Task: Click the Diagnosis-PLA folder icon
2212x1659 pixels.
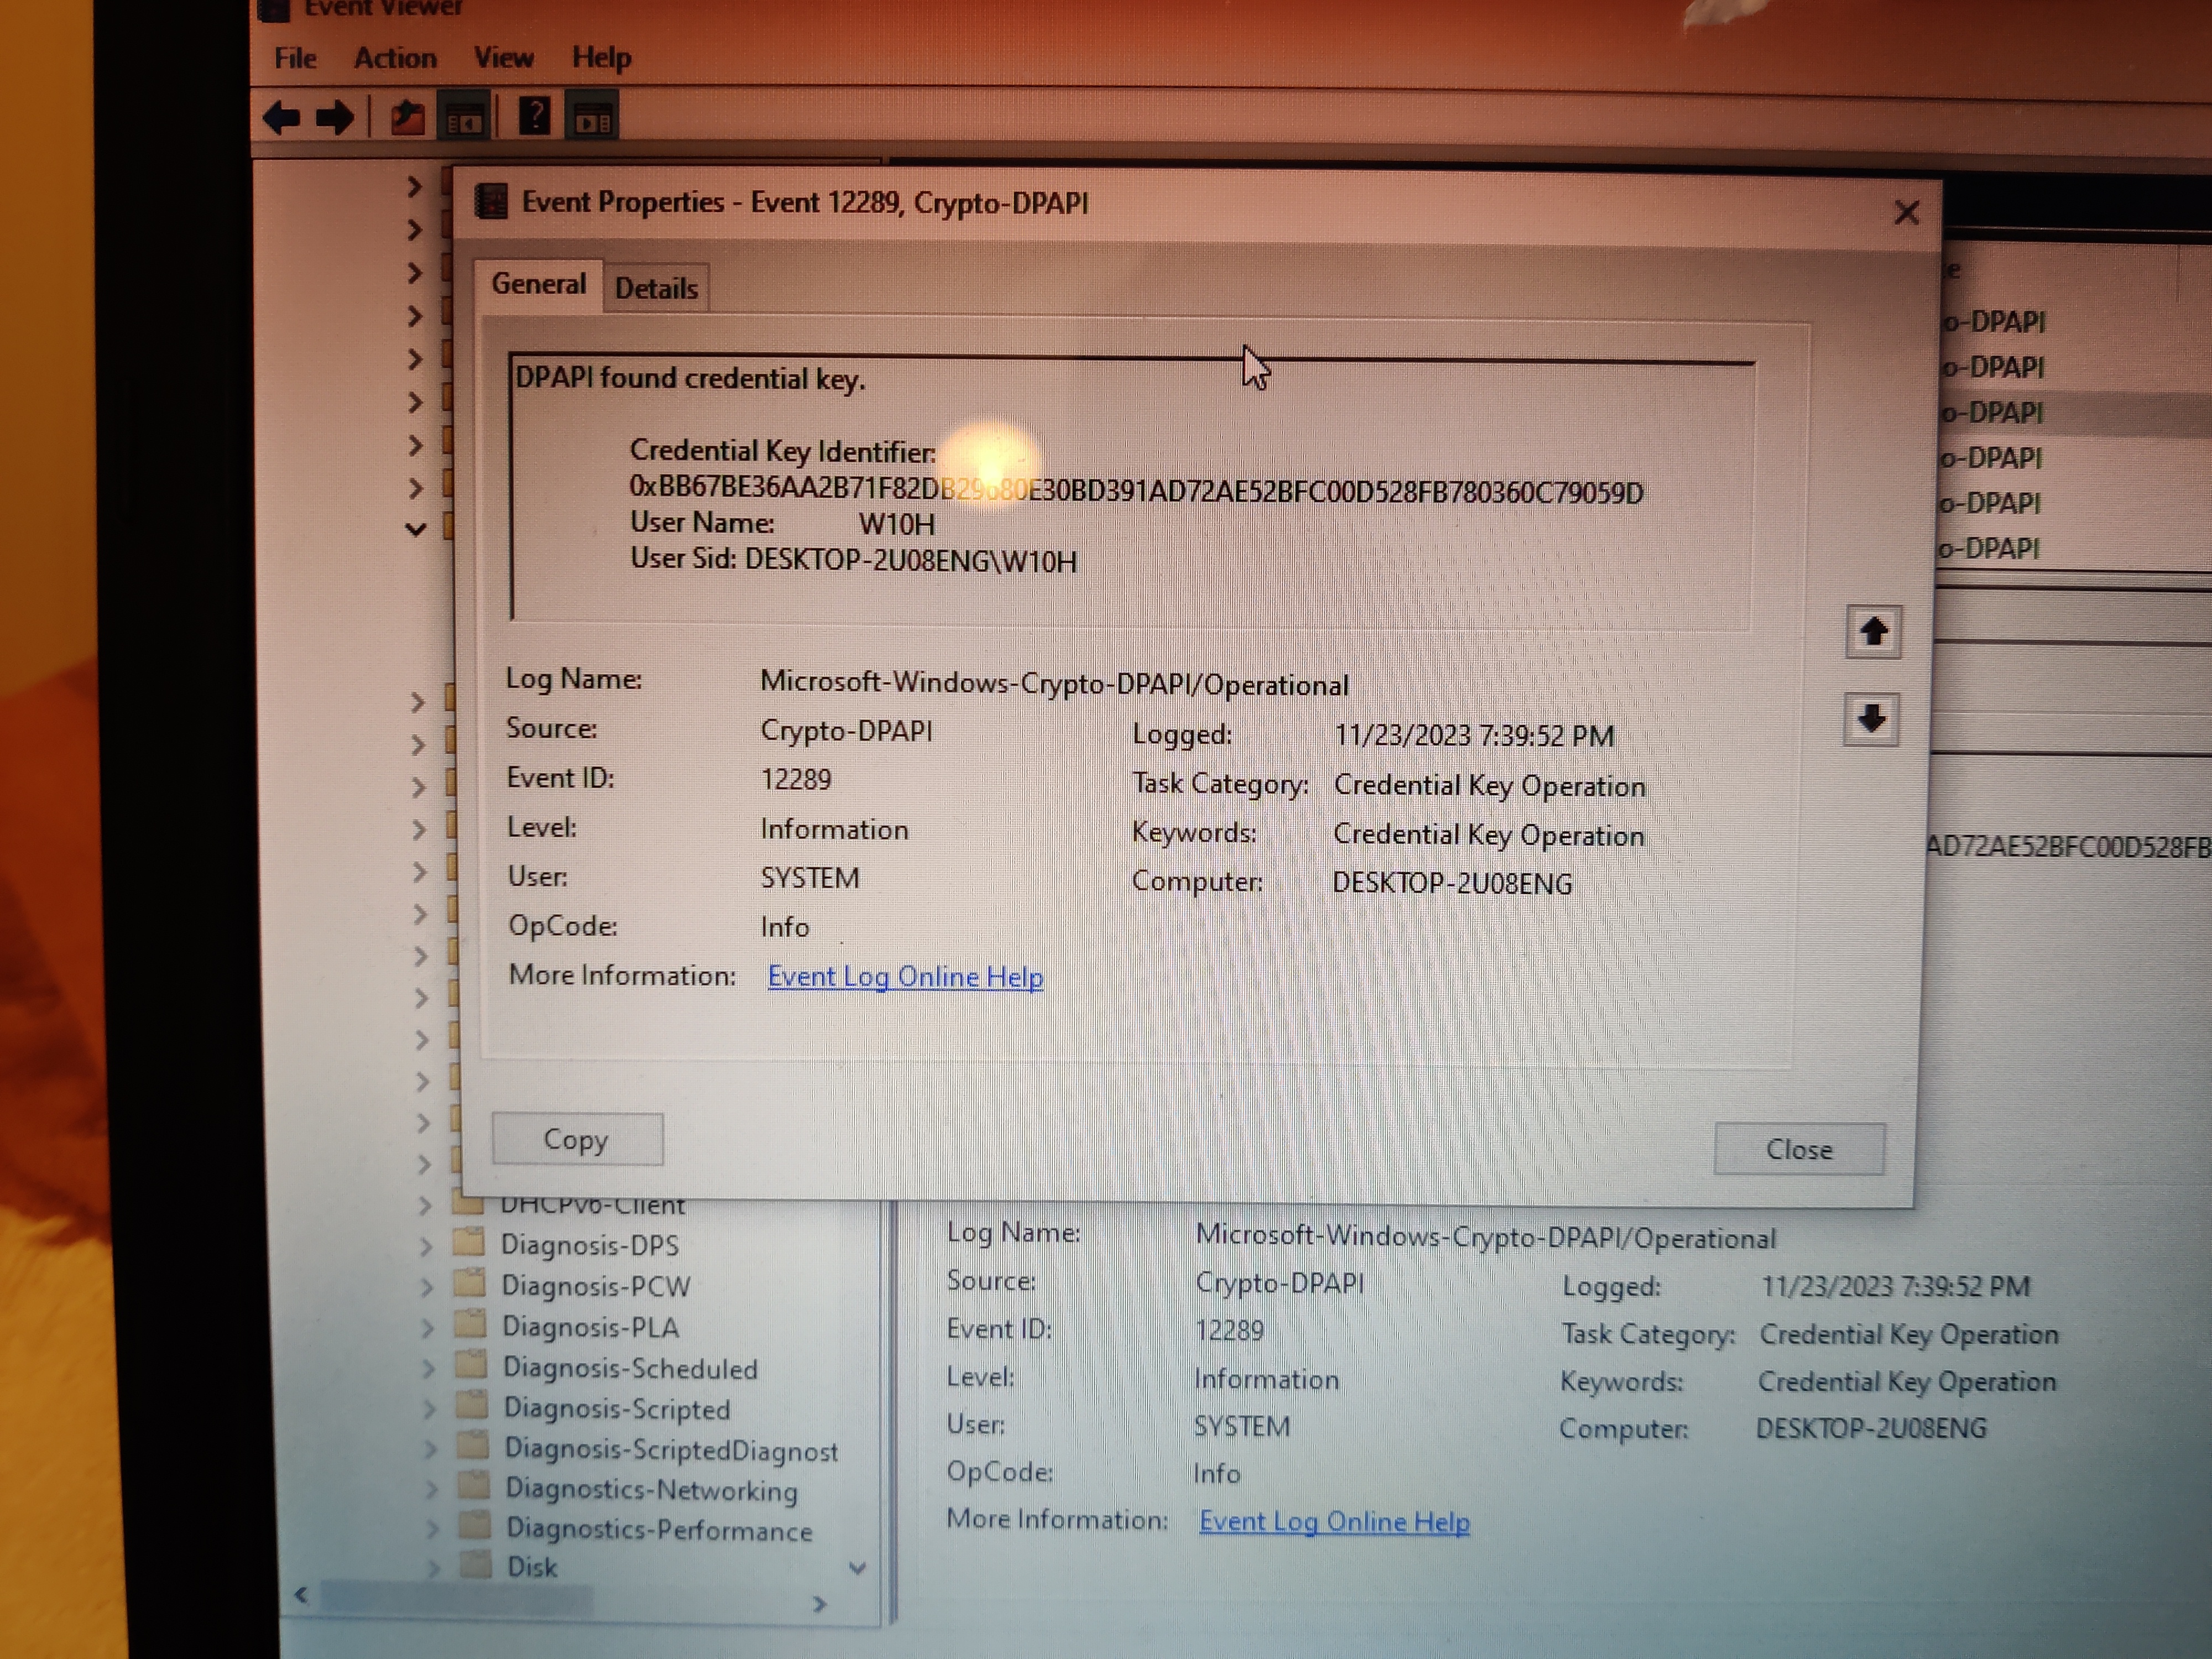Action: click(x=469, y=1325)
